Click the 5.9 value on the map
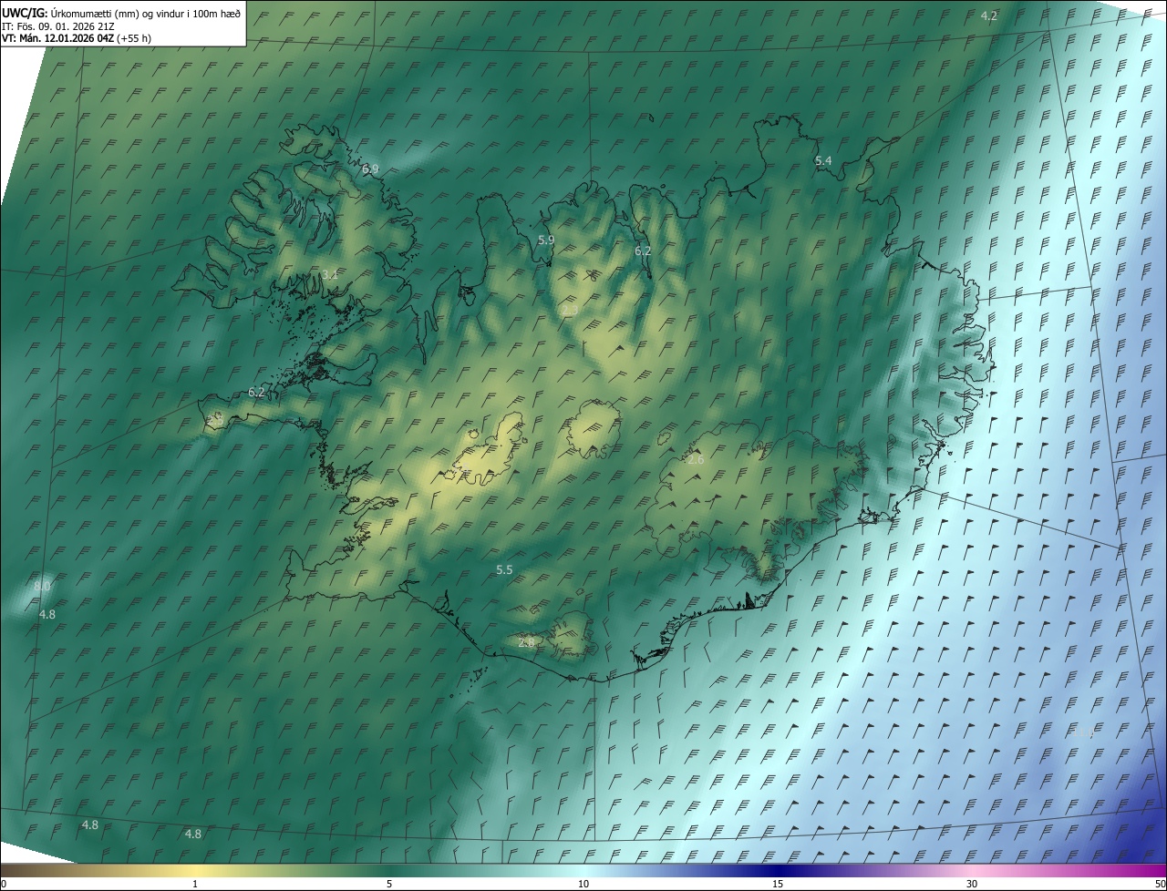 click(x=546, y=240)
